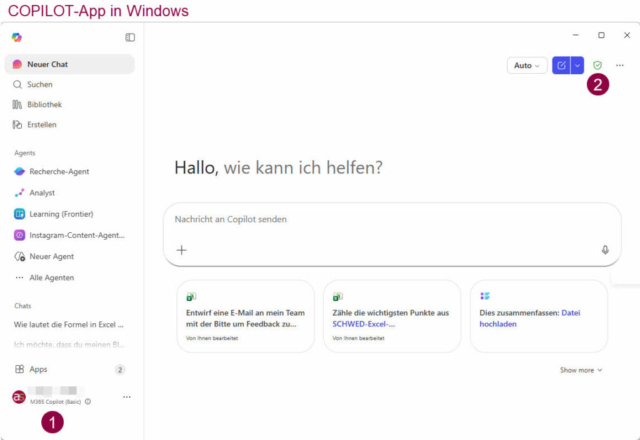This screenshot has height=440, width=640.
Task: Open the Bibliothek library
Action: point(44,104)
